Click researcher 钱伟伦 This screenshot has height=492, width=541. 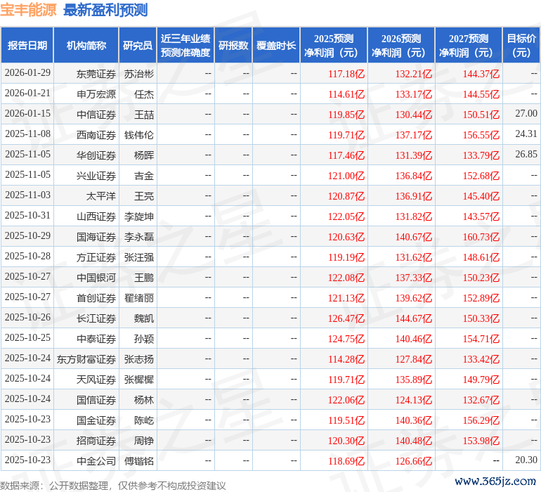(x=139, y=135)
